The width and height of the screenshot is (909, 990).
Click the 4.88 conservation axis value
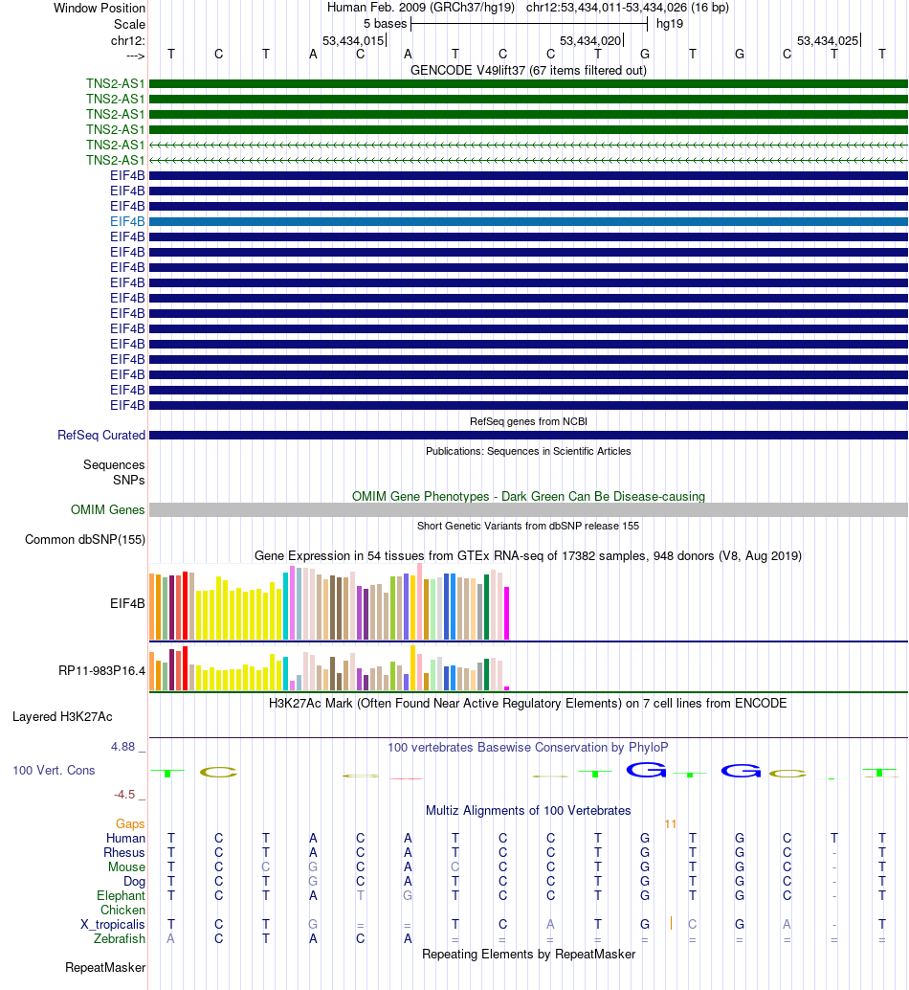coord(123,746)
